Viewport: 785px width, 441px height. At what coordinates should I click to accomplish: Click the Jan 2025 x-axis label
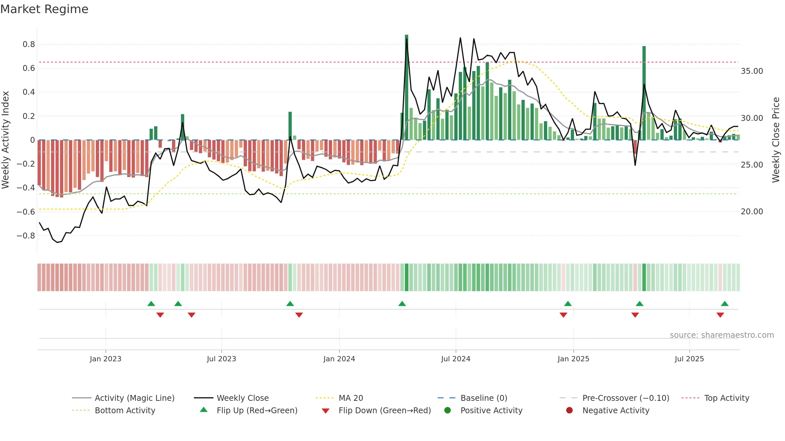573,359
